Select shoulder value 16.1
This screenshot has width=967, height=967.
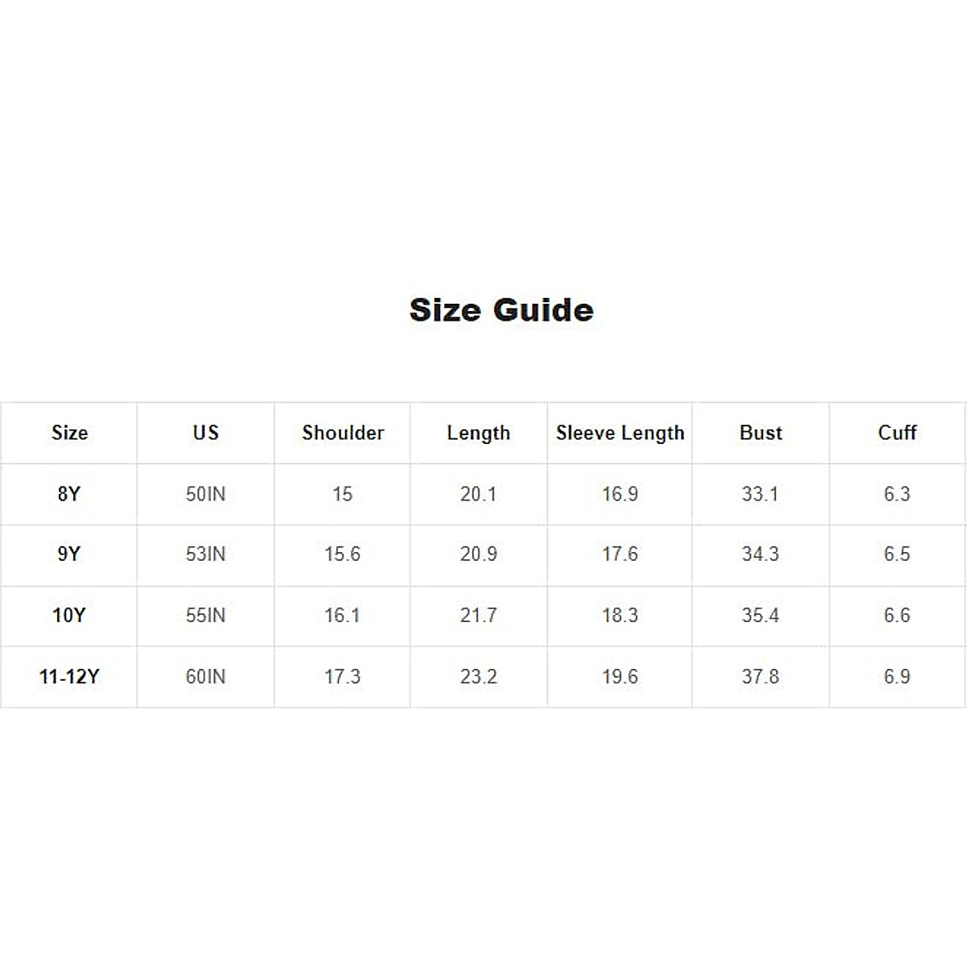pyautogui.click(x=342, y=616)
